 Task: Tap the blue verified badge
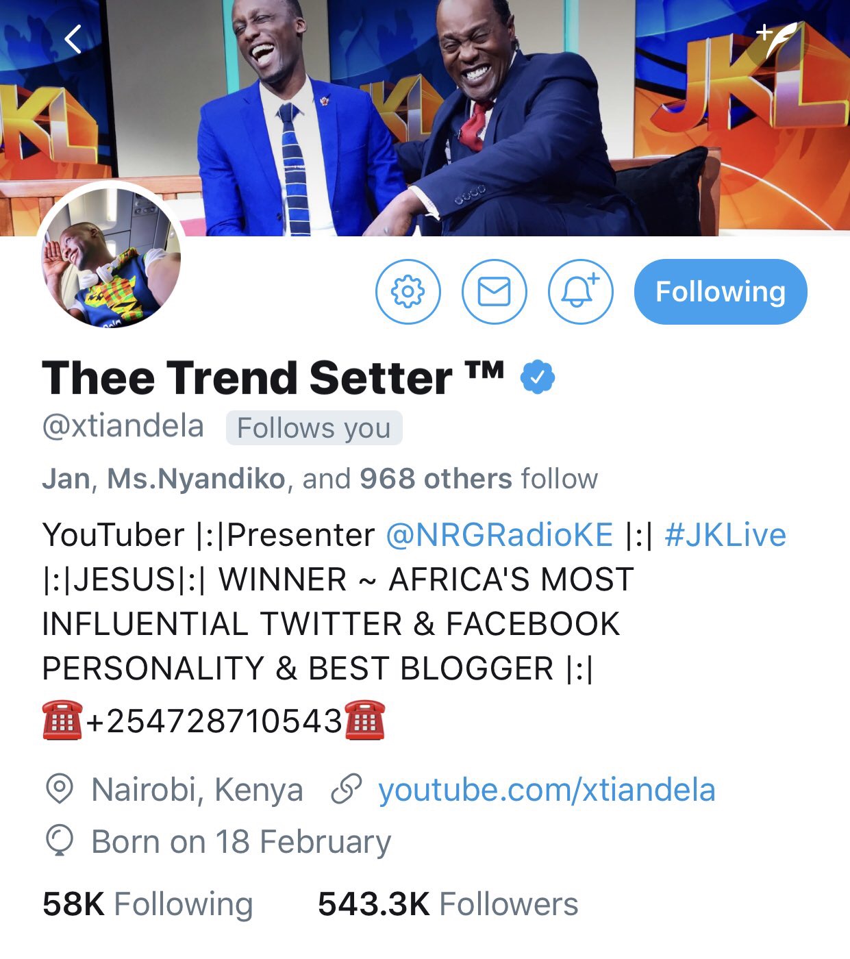pyautogui.click(x=538, y=377)
